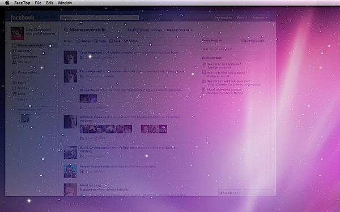Open the Apple menu

[7, 3]
